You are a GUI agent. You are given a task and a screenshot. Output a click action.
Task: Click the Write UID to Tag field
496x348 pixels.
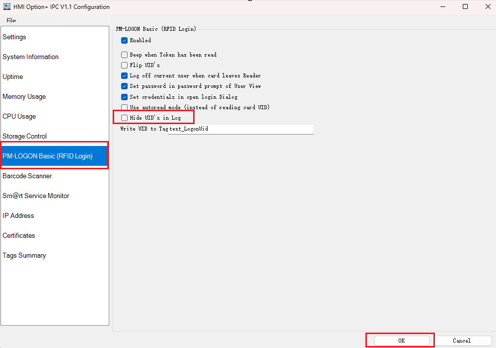pyautogui.click(x=241, y=129)
